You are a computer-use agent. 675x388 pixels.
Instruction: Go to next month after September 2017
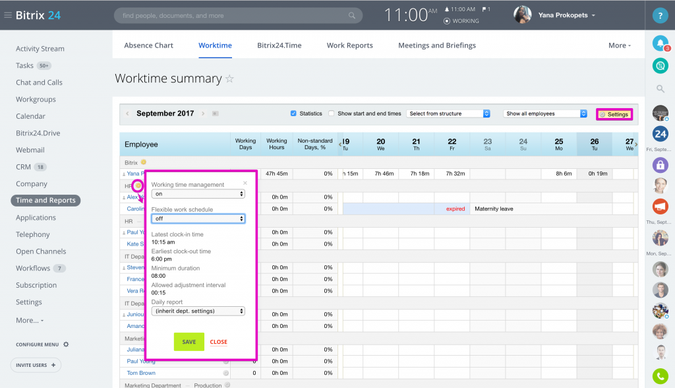pos(203,113)
